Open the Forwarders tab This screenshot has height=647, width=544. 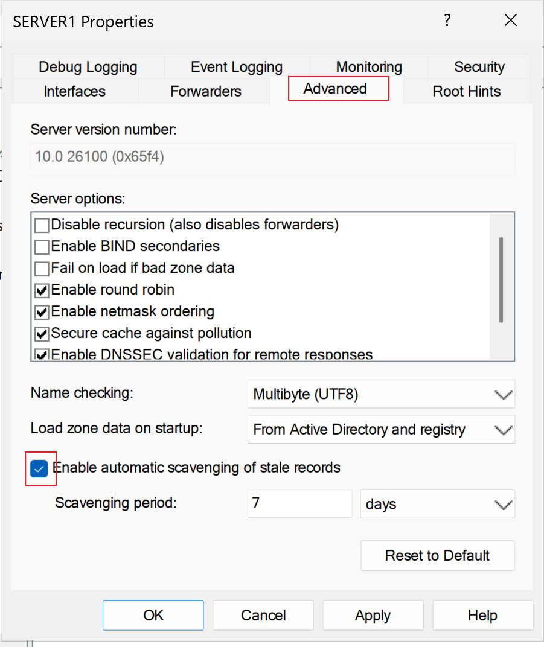pyautogui.click(x=205, y=91)
